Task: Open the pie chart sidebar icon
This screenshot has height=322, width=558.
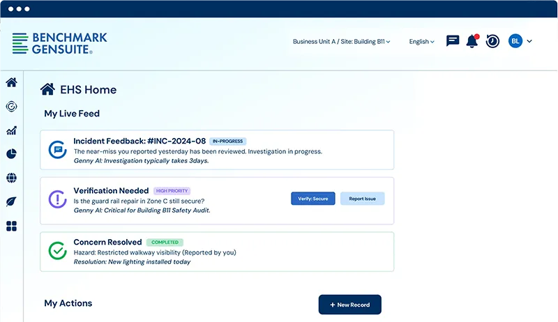Action: [x=11, y=154]
